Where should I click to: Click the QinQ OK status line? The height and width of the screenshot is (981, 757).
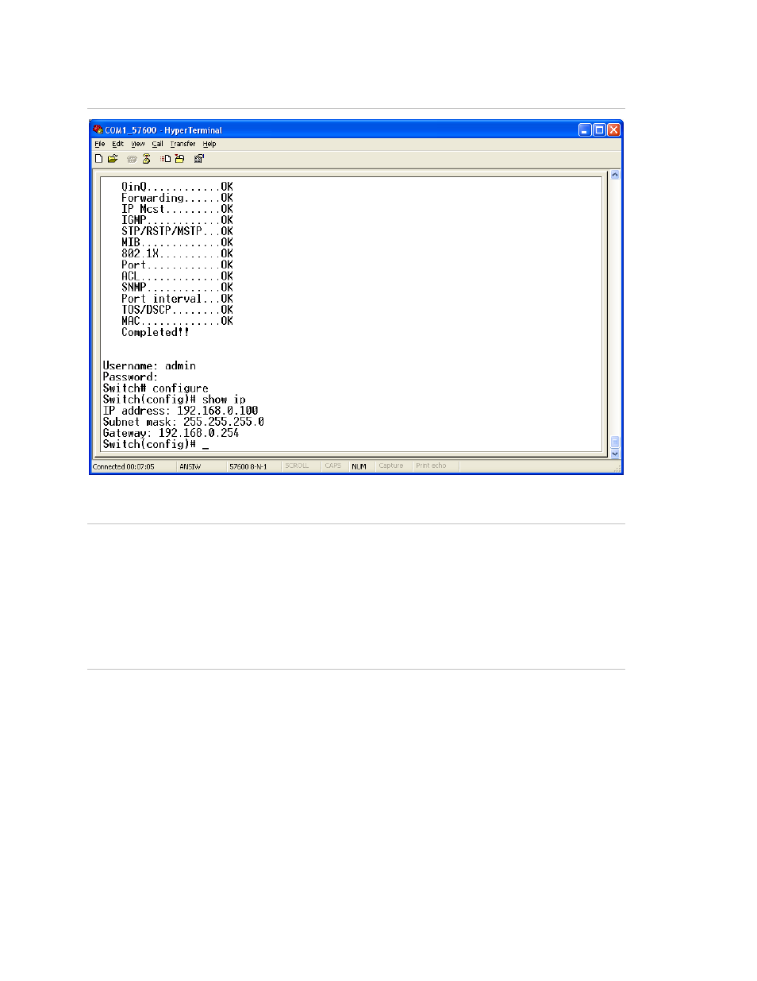pyautogui.click(x=177, y=187)
